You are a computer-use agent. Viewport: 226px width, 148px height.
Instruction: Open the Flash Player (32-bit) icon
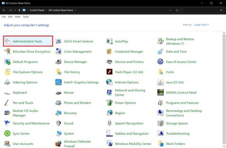(110, 72)
